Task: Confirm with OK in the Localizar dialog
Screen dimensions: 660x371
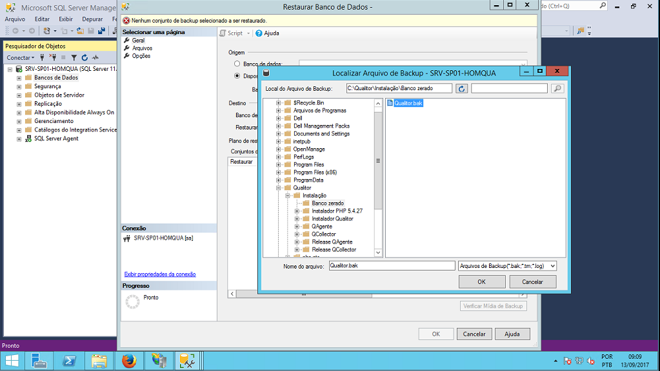Action: (x=481, y=281)
